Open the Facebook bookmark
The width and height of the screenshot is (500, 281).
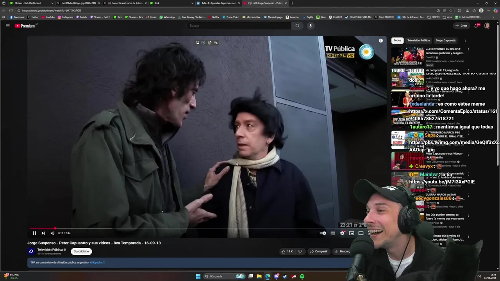coord(17,17)
